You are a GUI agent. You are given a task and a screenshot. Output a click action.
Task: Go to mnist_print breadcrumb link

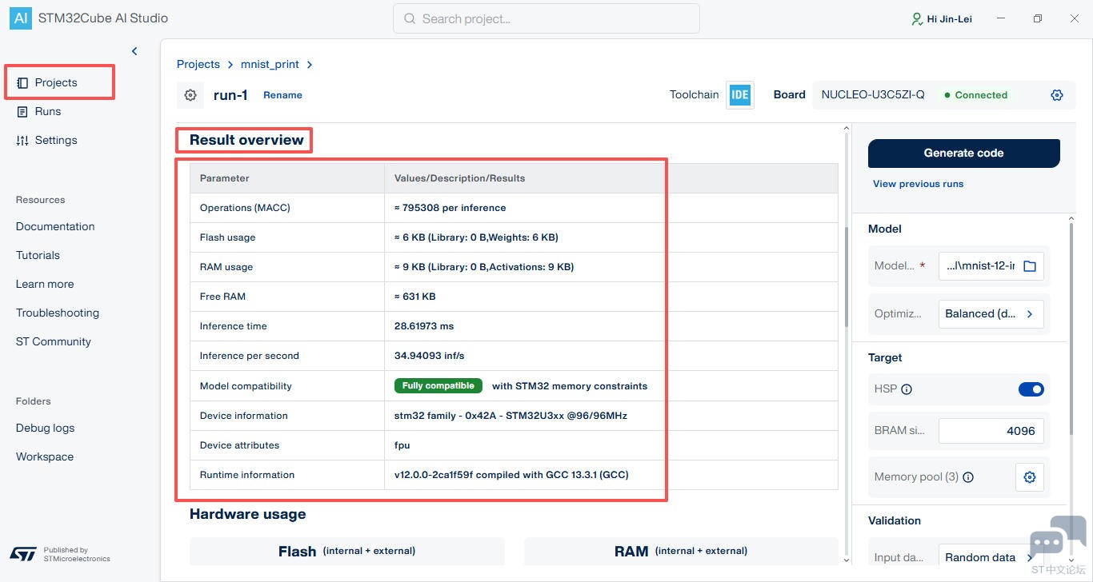coord(270,64)
